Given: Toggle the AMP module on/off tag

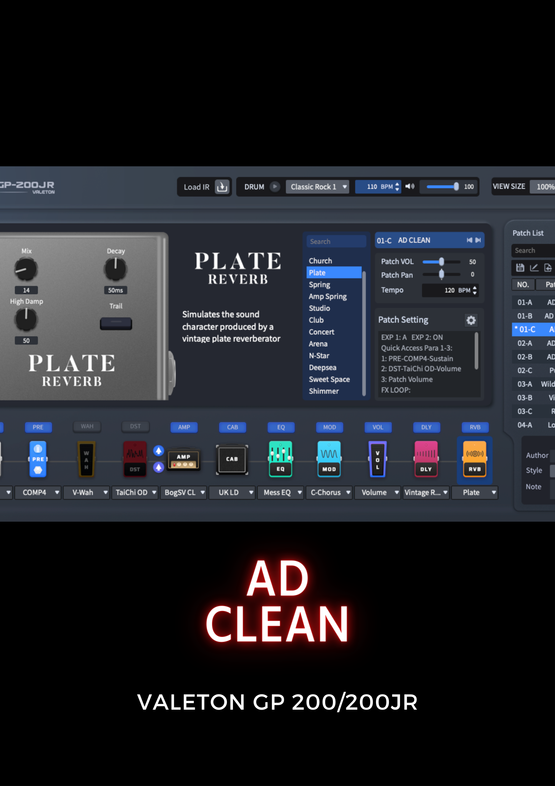Looking at the screenshot, I should coord(184,427).
